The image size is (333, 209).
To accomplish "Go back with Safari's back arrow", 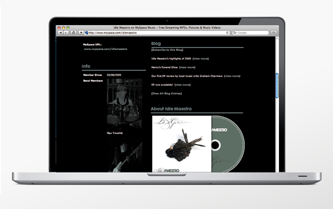I will click(61, 33).
